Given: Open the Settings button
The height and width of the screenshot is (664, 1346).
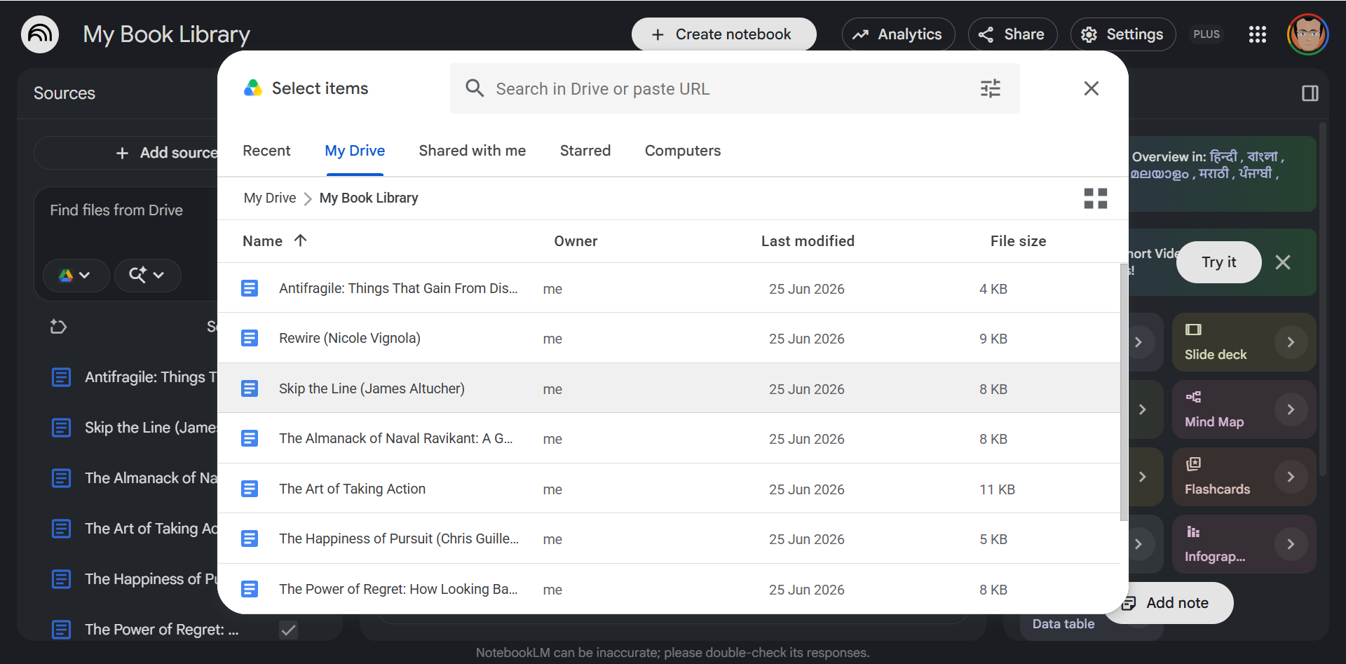Looking at the screenshot, I should (x=1123, y=34).
